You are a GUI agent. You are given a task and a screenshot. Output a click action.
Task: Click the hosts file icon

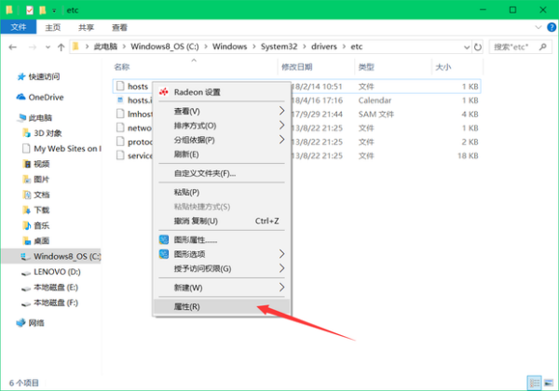point(119,86)
